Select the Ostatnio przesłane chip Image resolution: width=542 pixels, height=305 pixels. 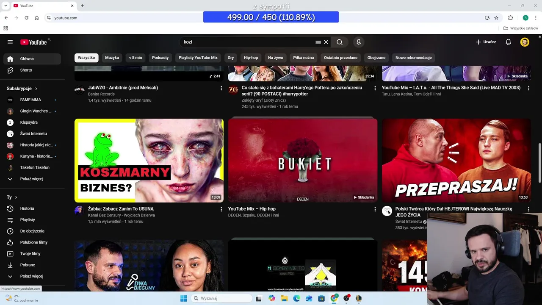(x=340, y=58)
